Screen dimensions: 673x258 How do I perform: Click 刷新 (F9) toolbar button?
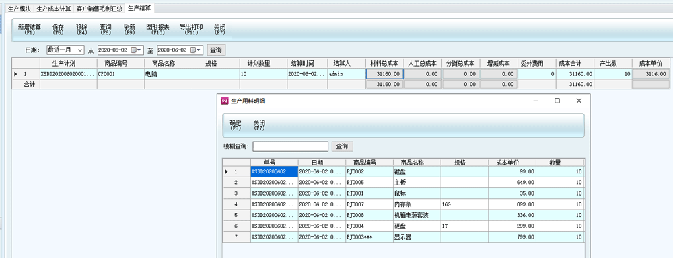point(130,29)
